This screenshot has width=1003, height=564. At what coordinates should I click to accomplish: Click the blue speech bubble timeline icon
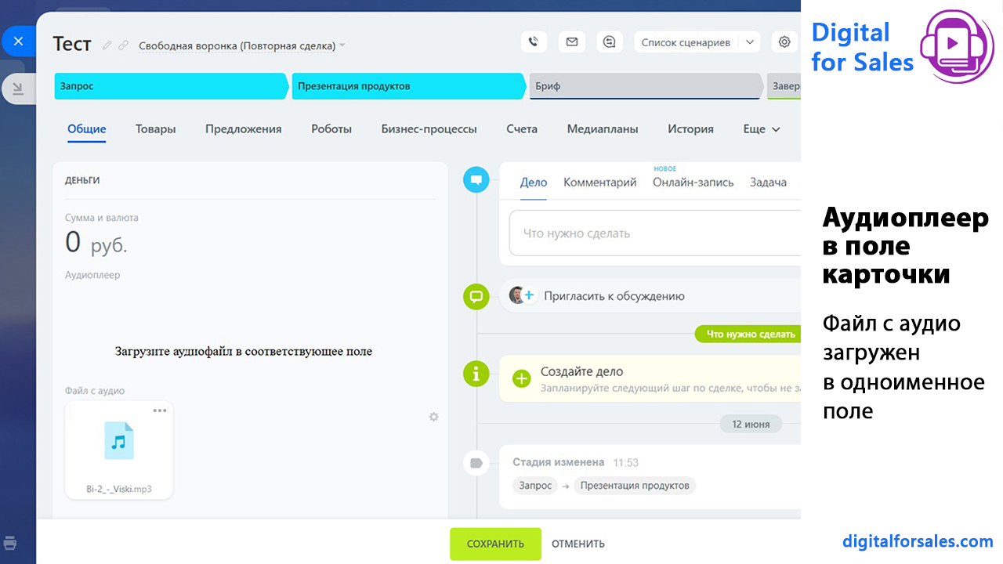pos(476,180)
